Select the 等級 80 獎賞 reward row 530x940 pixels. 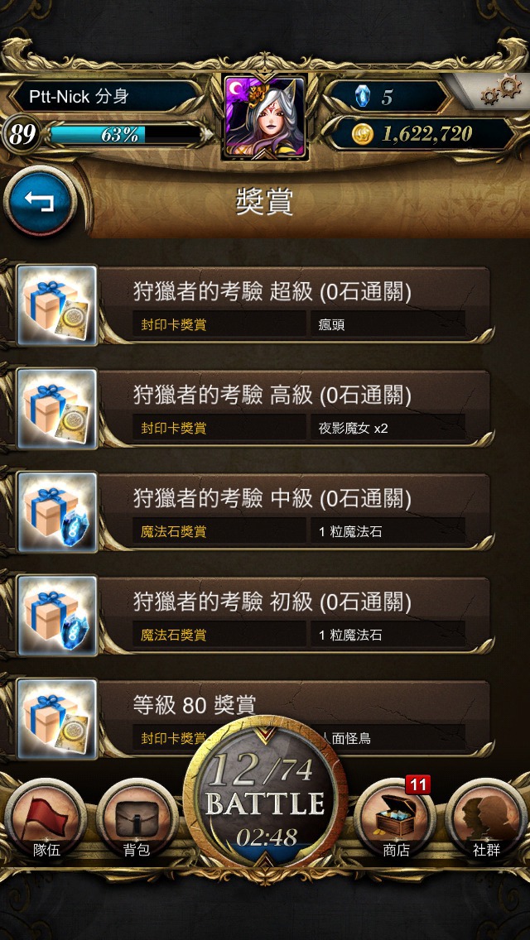point(253,718)
